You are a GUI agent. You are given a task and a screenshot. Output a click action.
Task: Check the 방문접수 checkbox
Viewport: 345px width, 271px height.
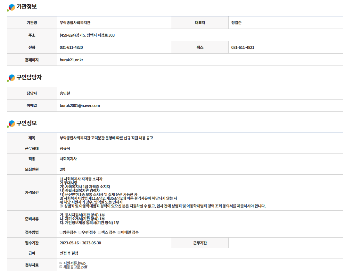[61, 232]
